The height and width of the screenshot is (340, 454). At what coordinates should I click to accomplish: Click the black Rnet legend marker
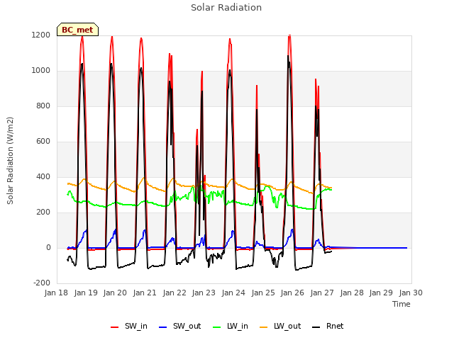pos(316,327)
